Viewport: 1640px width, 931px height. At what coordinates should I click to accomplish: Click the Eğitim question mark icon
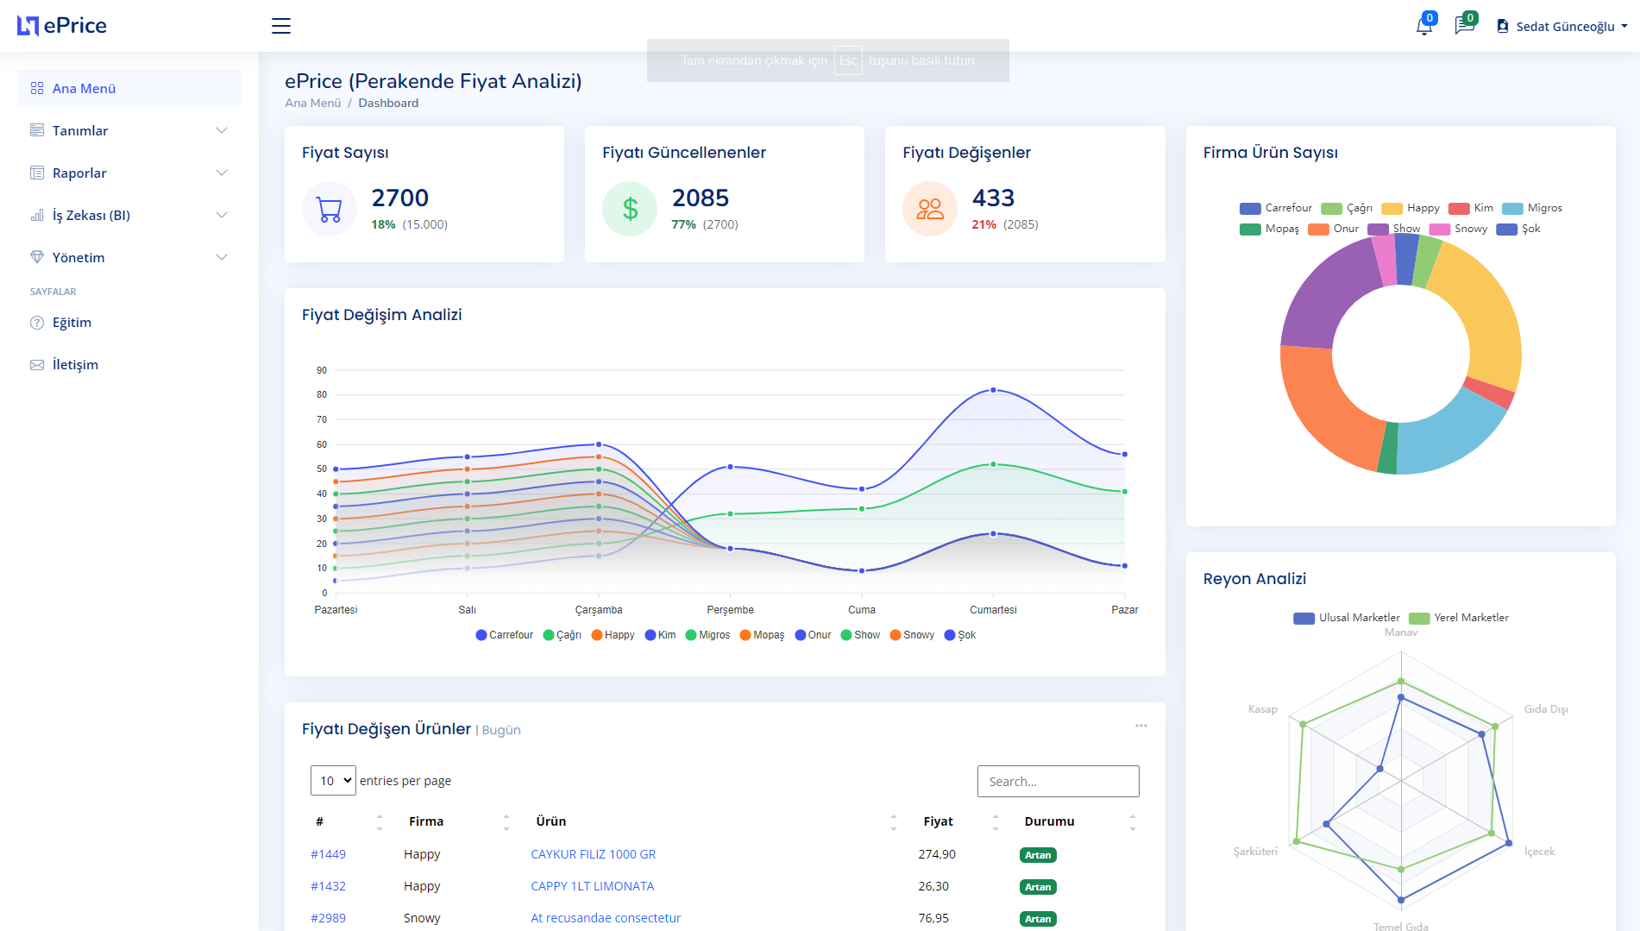point(37,322)
